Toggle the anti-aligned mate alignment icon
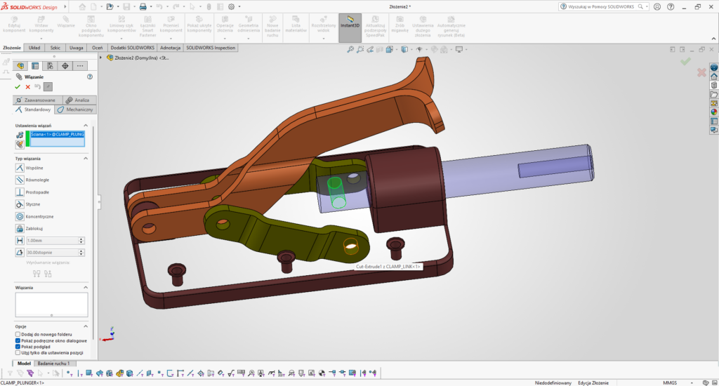719x386 pixels. [x=48, y=274]
